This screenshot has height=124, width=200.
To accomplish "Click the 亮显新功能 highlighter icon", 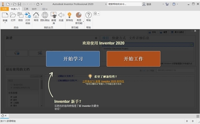I will tap(79, 15).
